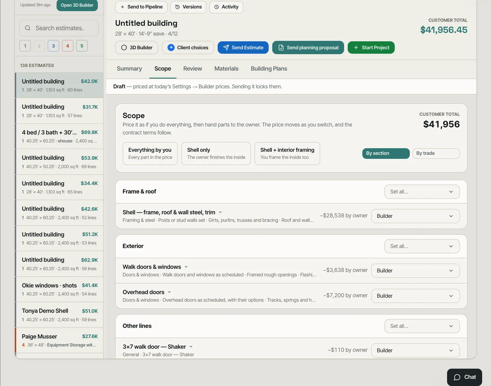Open the Paige Musser estimate

pos(59,340)
